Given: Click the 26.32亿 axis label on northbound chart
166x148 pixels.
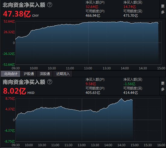Looking at the screenshot, I should [x=9, y=32].
